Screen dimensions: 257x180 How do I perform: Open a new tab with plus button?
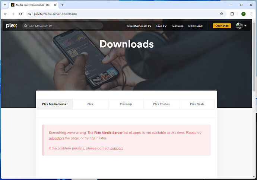[x=63, y=5]
